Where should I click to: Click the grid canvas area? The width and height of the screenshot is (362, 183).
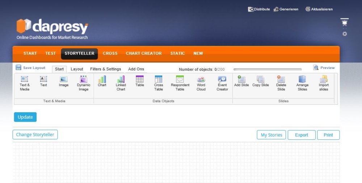click(x=176, y=162)
